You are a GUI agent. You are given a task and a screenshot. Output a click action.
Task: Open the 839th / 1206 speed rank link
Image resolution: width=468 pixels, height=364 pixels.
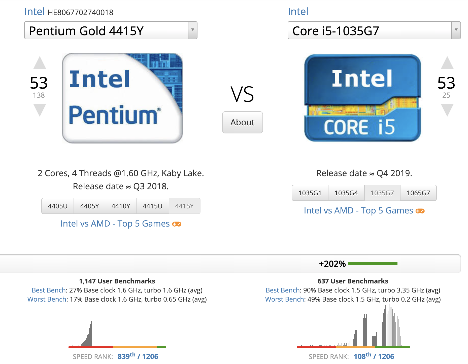[138, 356]
